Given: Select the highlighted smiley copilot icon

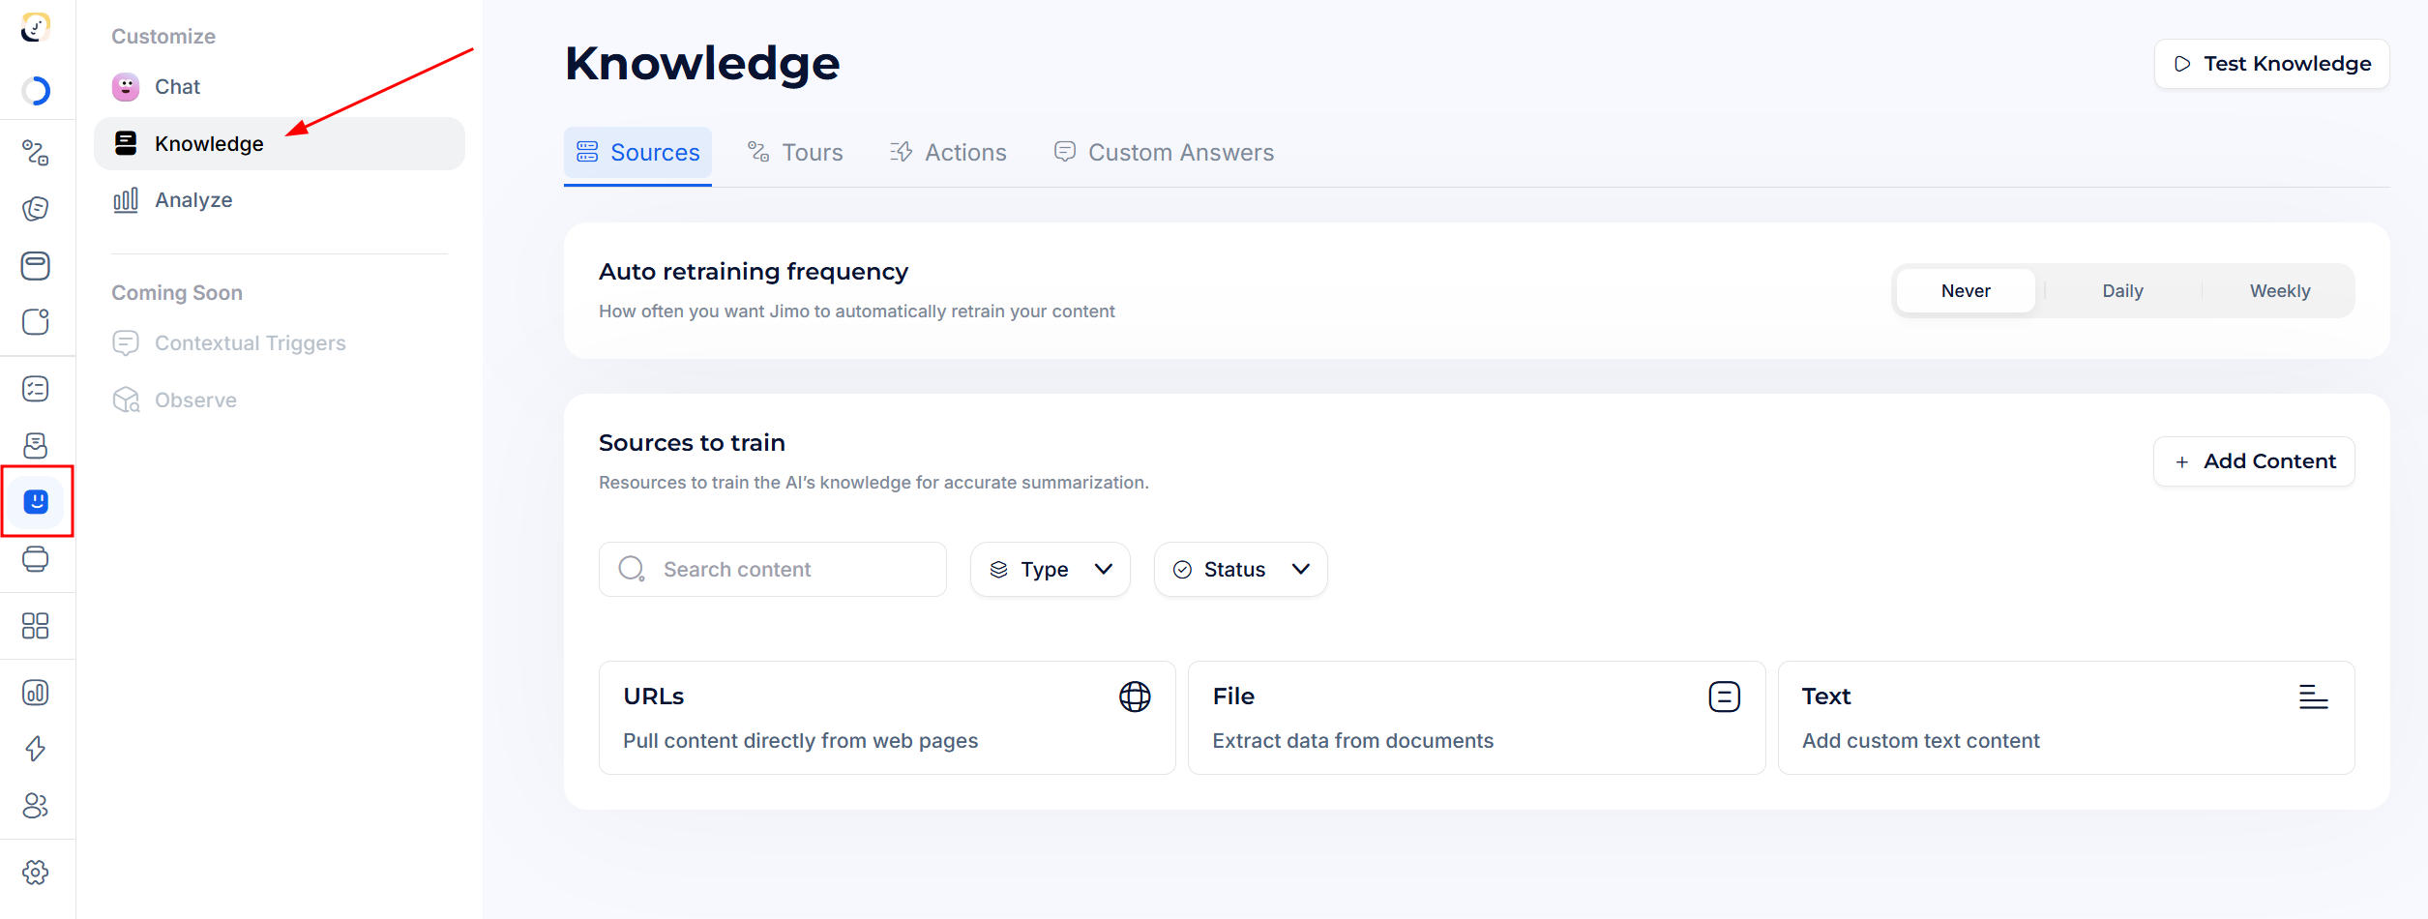Looking at the screenshot, I should point(37,501).
